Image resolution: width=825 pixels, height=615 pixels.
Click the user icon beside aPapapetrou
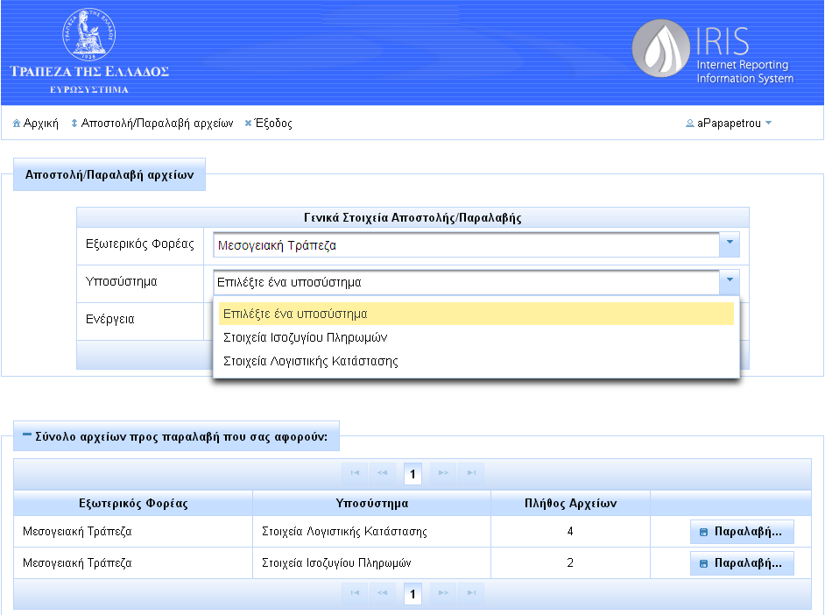pyautogui.click(x=690, y=124)
